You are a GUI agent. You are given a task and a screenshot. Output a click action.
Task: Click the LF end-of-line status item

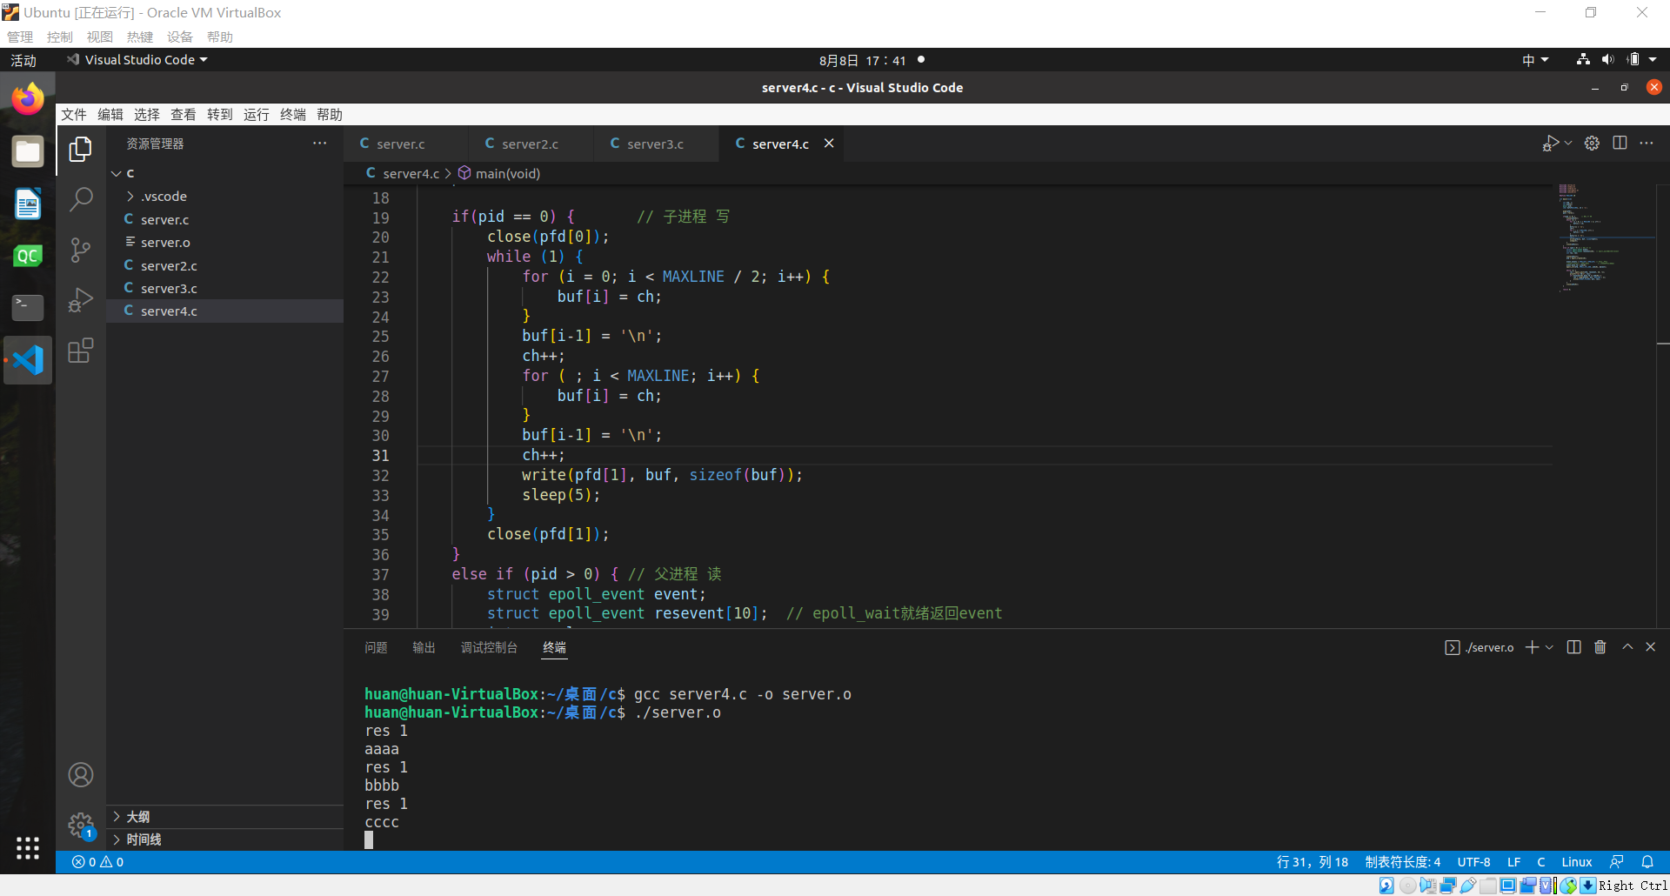(x=1513, y=862)
